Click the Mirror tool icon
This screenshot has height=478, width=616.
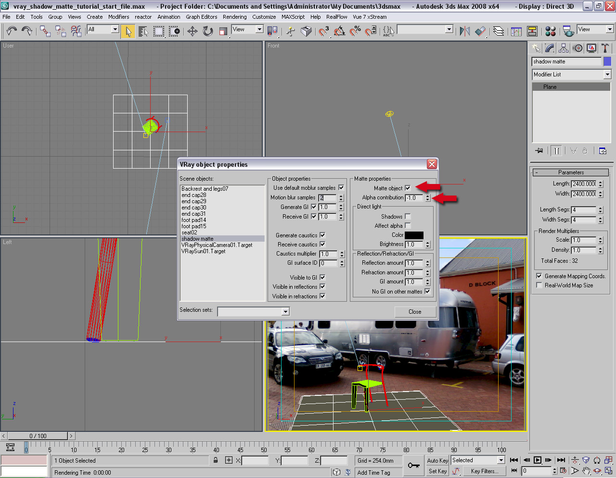464,32
